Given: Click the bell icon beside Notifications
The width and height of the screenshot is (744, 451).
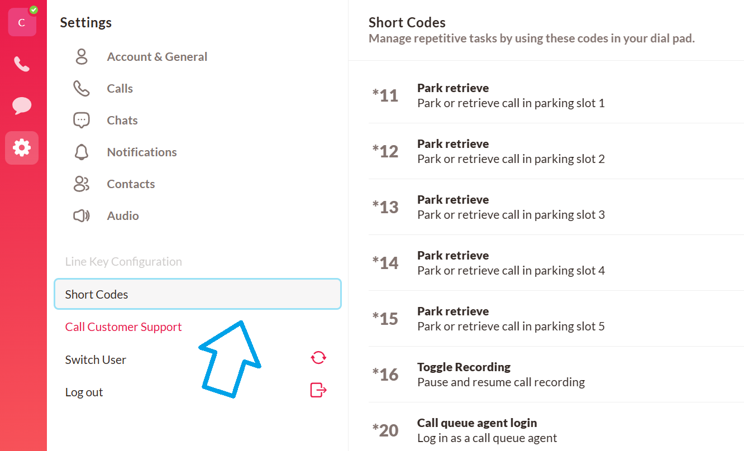Looking at the screenshot, I should coord(82,152).
